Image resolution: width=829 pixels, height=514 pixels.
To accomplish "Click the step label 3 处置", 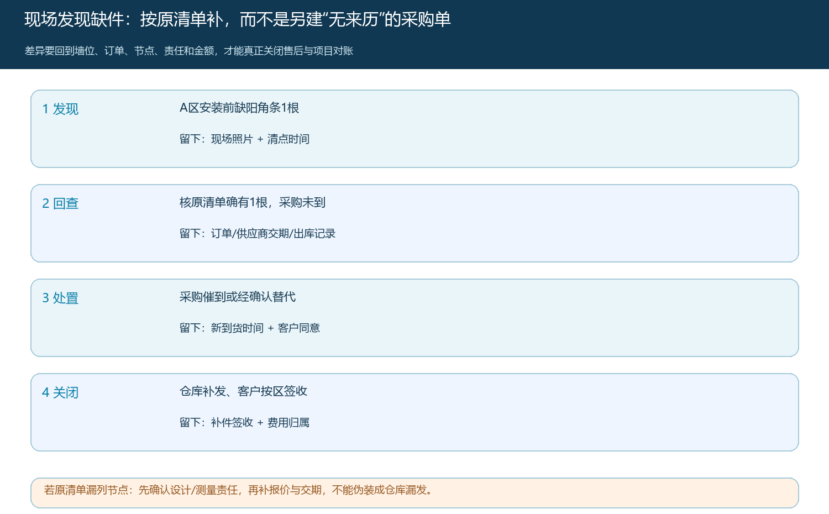I will coord(60,298).
